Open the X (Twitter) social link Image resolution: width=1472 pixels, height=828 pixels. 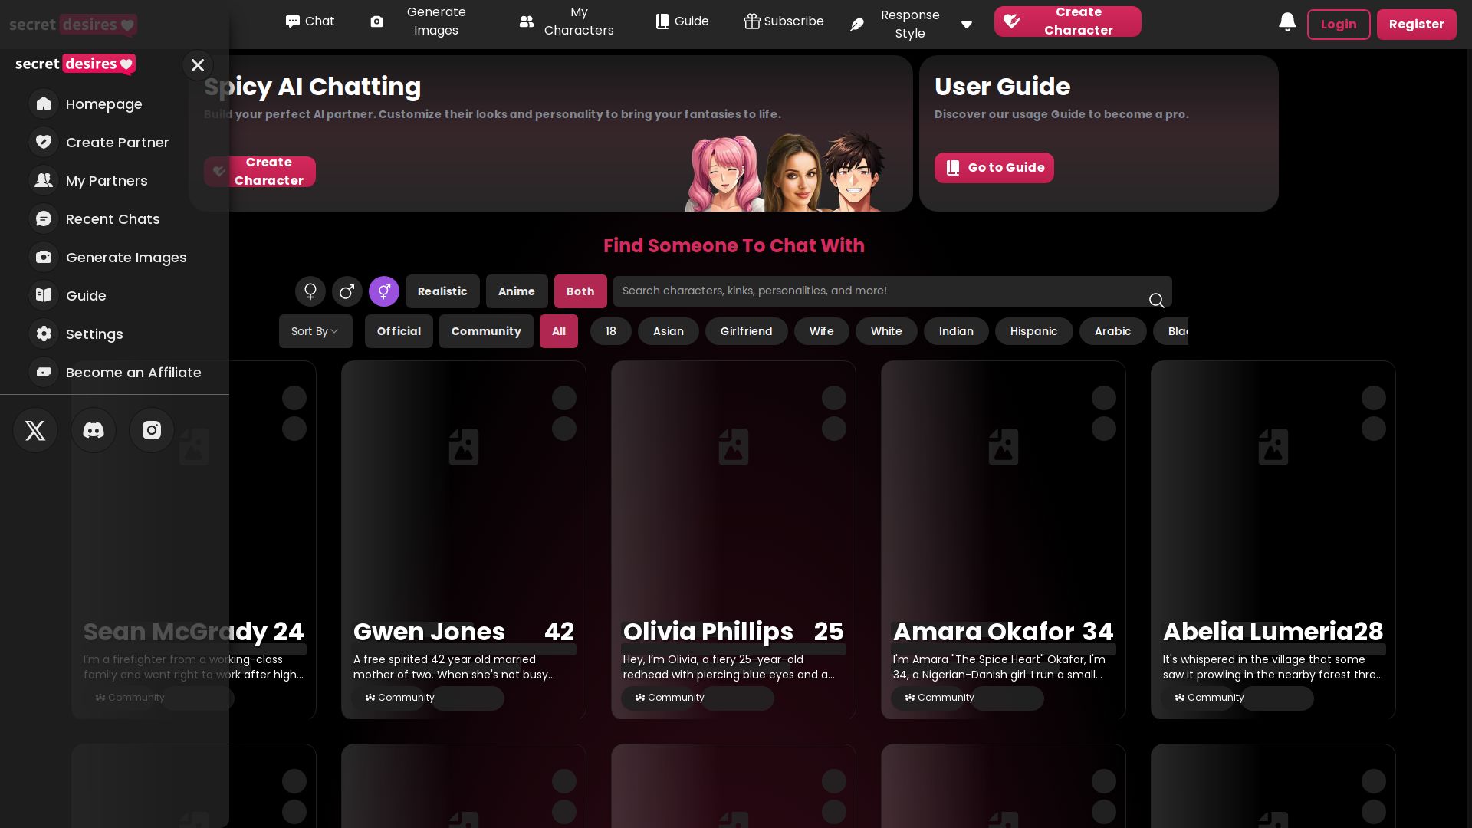click(35, 430)
